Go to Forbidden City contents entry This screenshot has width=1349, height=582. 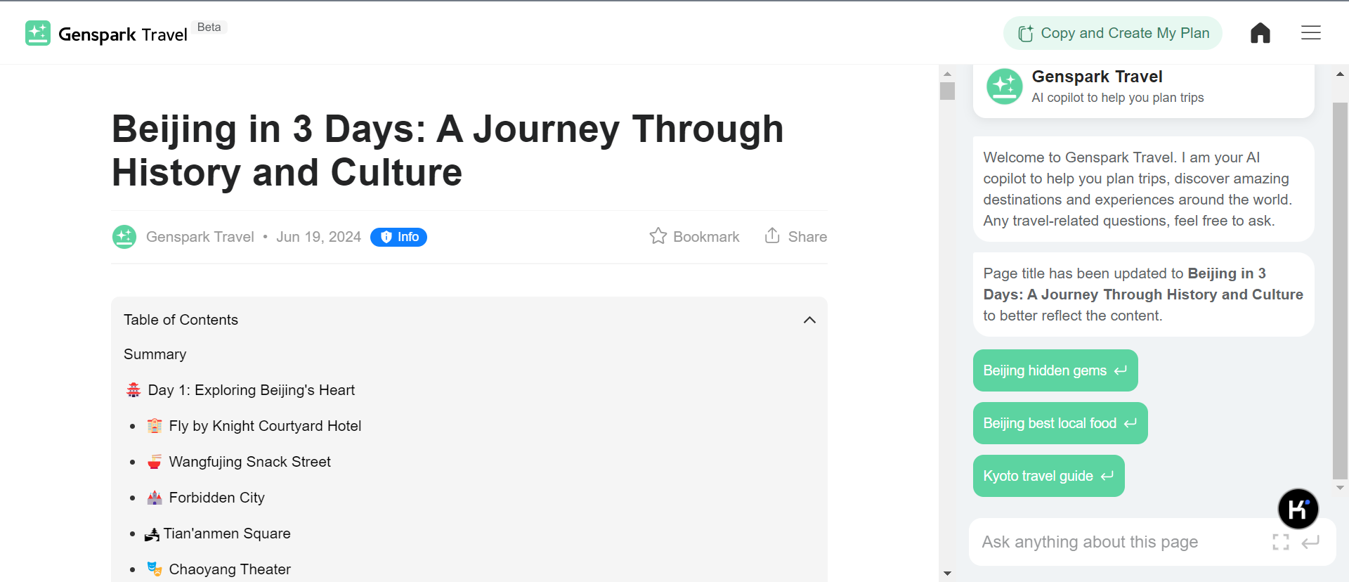[216, 498]
